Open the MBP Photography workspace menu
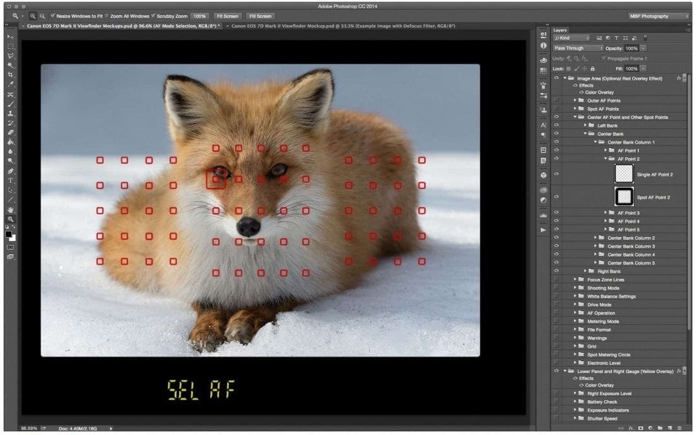Screen dimensions: 696x435 coord(658,16)
